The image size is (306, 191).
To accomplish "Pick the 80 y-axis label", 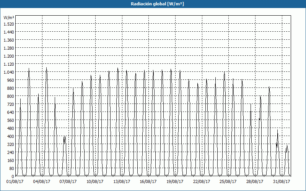I will click(x=11, y=168).
